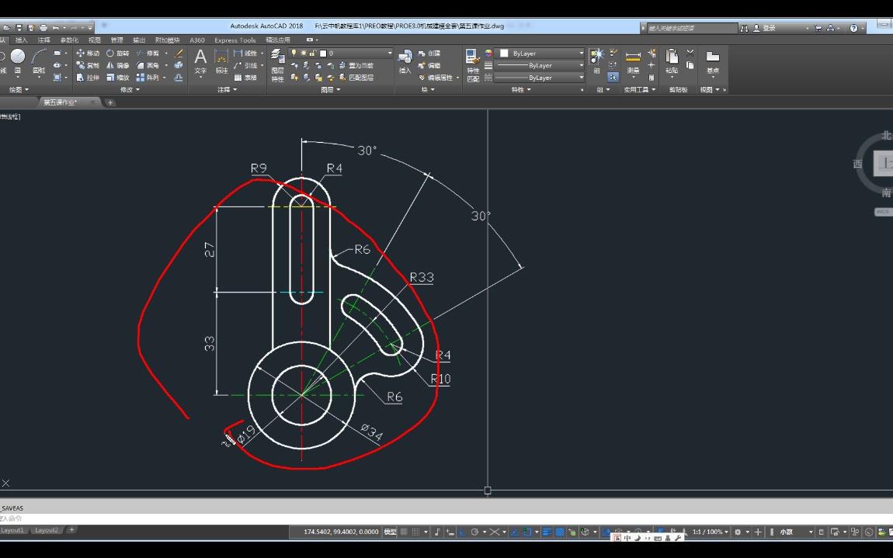This screenshot has height=558, width=893.
Task: Click the Trim button in Modify panel
Action: point(148,54)
